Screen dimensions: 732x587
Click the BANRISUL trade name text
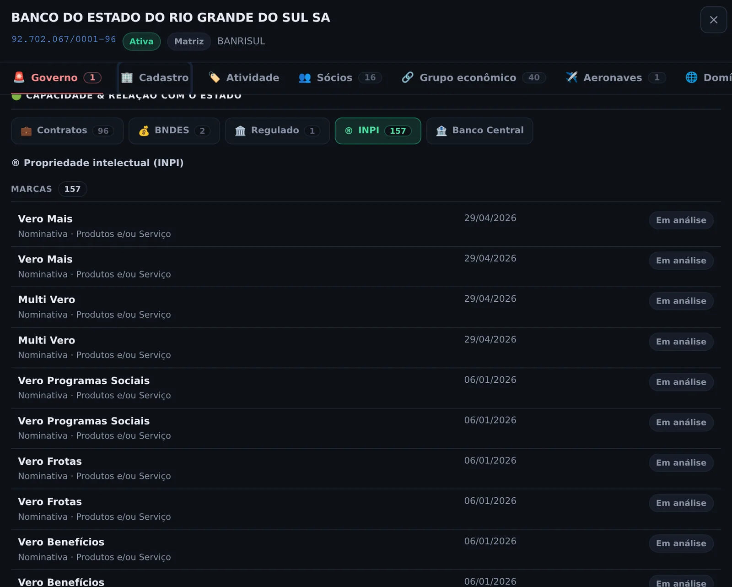(x=241, y=41)
